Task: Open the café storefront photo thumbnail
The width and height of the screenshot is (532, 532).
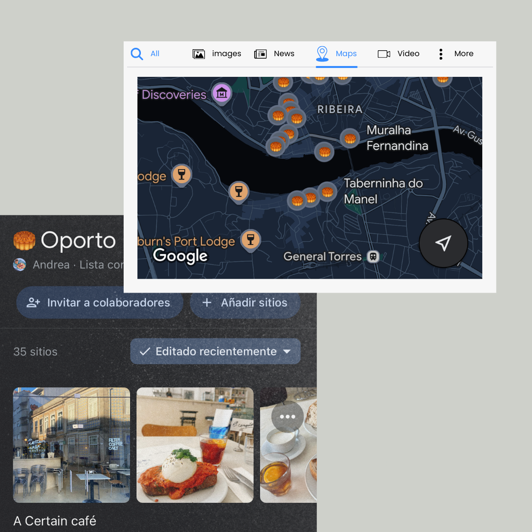Action: [71, 445]
